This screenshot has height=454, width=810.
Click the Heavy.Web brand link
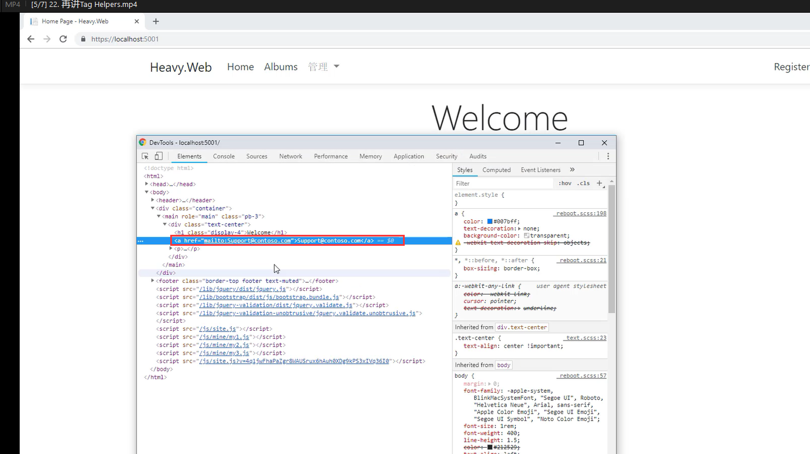[x=181, y=68]
